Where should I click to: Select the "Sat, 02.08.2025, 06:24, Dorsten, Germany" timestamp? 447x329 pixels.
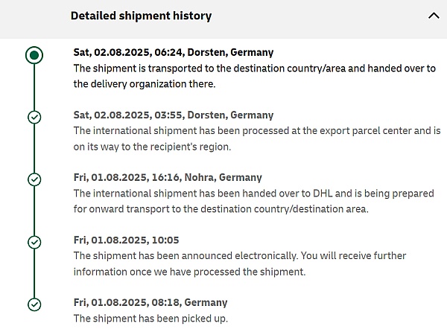(173, 53)
